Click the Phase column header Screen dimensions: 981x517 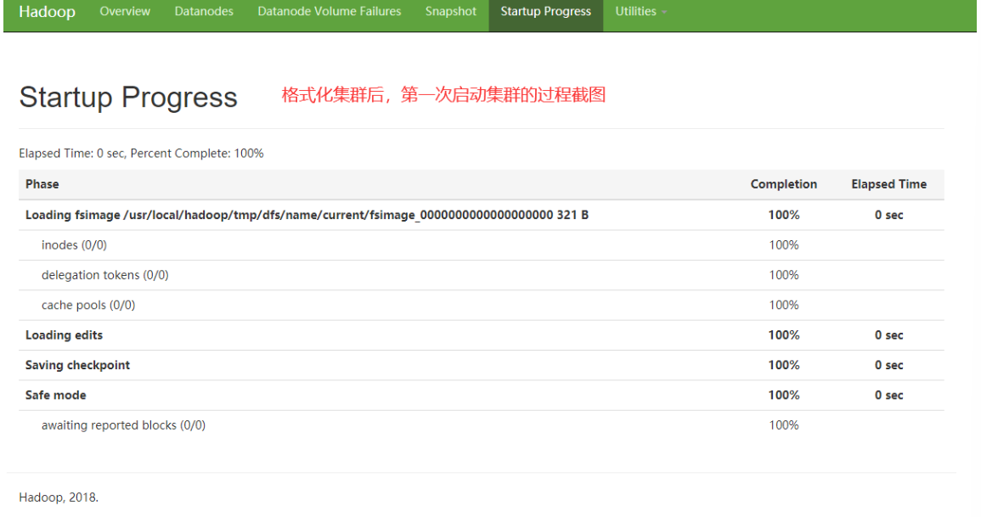click(42, 184)
